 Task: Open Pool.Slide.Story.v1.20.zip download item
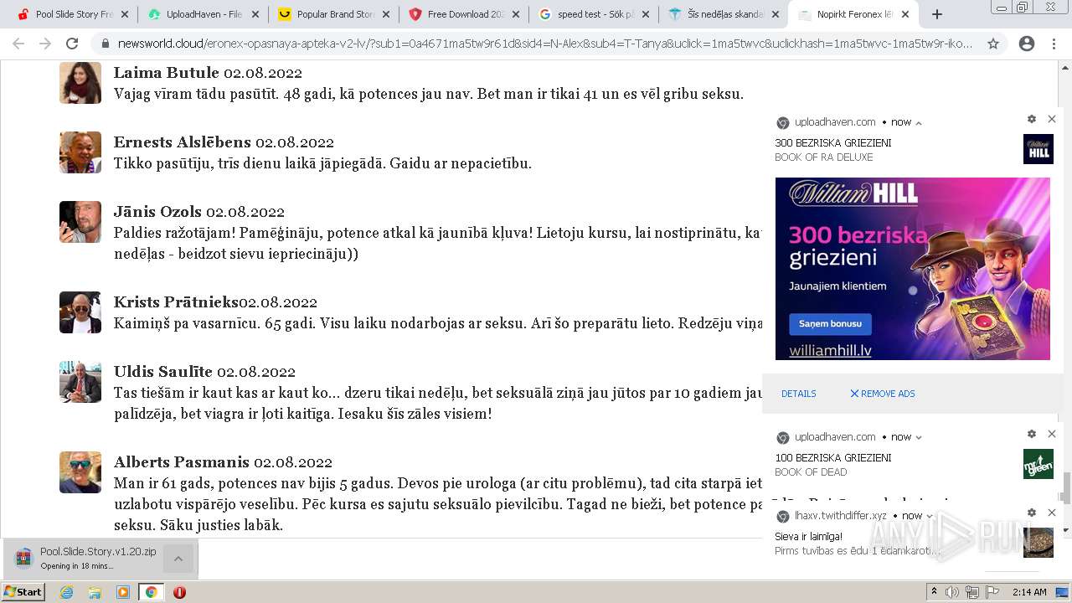(84, 559)
